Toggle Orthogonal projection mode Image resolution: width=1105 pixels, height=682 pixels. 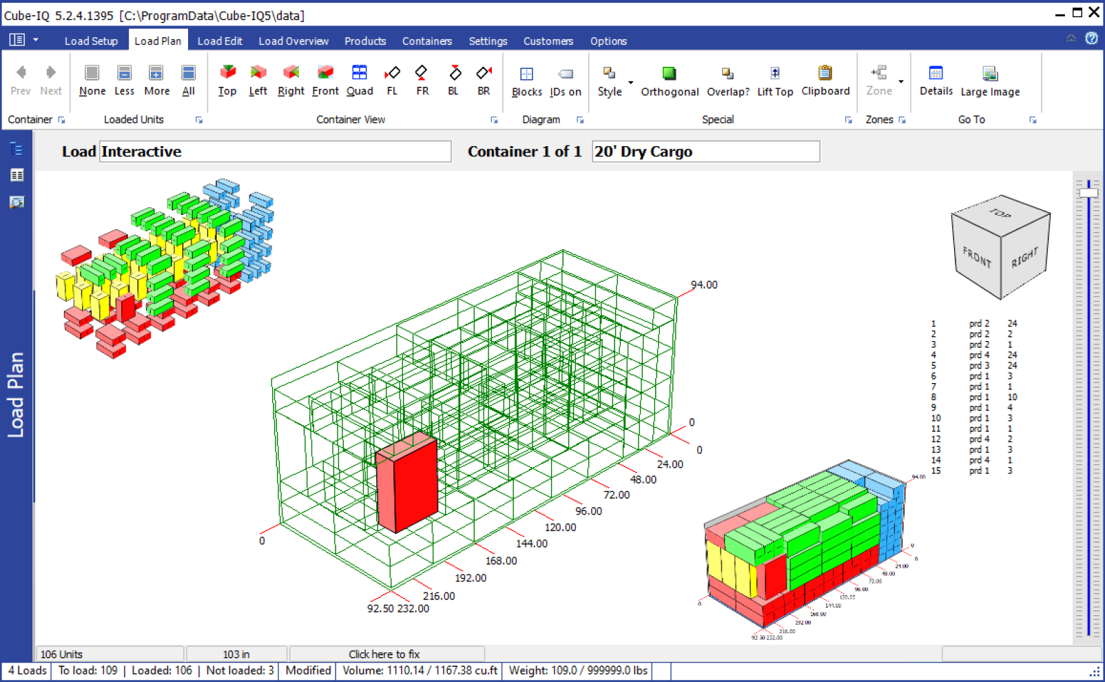point(669,80)
